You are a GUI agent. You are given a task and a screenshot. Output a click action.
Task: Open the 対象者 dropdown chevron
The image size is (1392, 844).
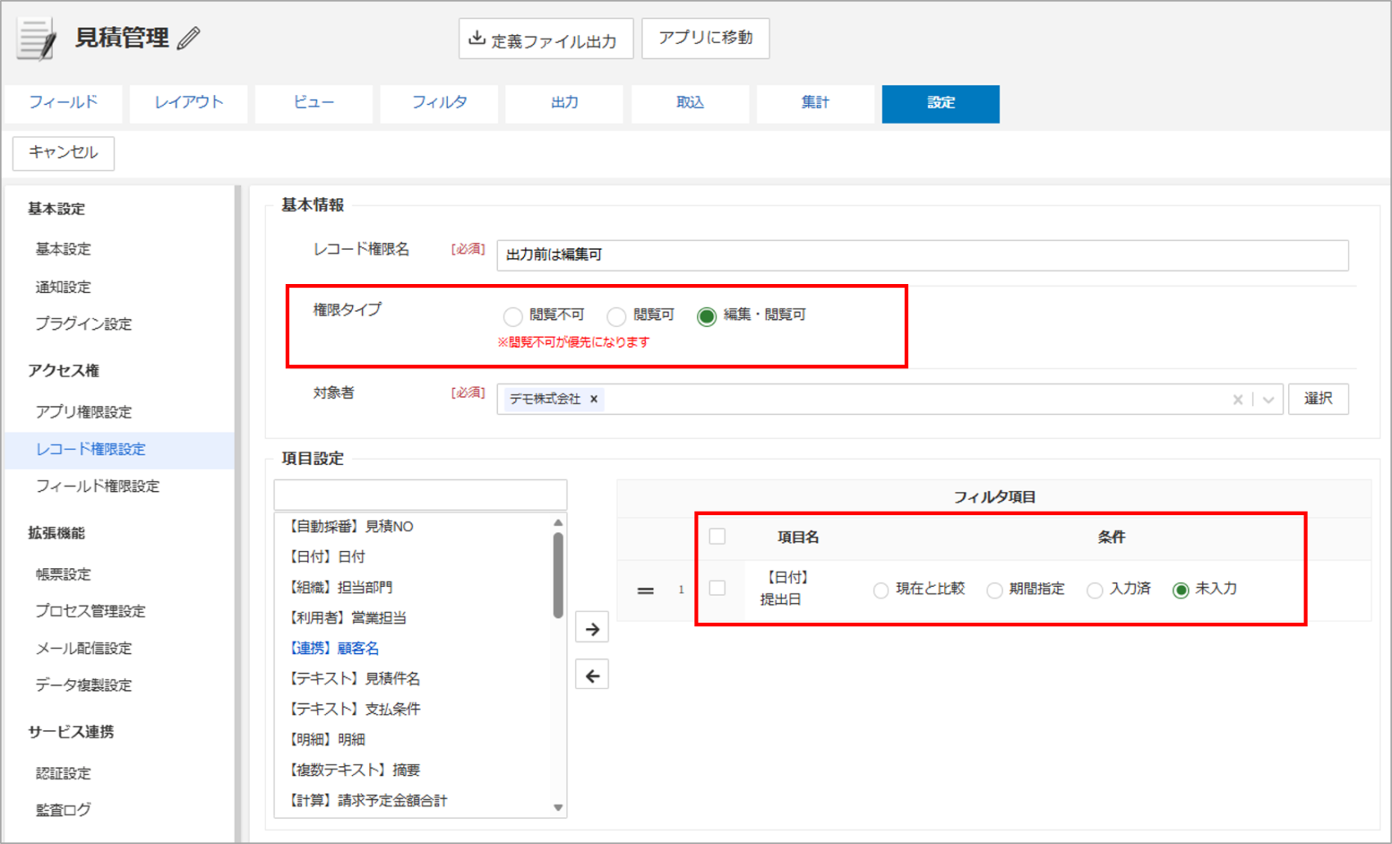coord(1268,399)
